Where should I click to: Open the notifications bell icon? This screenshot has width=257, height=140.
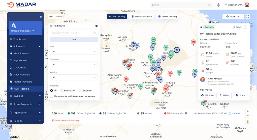coord(218,5)
